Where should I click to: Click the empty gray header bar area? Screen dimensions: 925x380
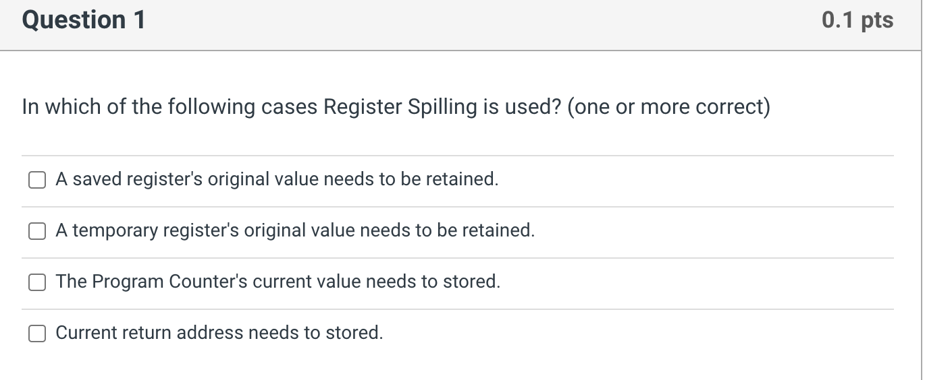tap(473, 24)
